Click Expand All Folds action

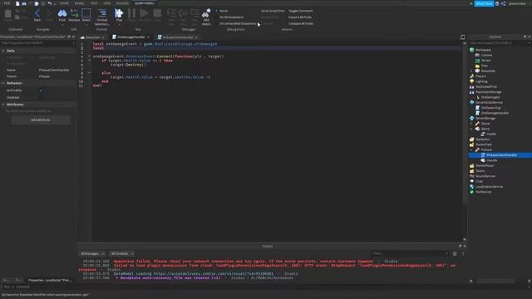(x=300, y=17)
